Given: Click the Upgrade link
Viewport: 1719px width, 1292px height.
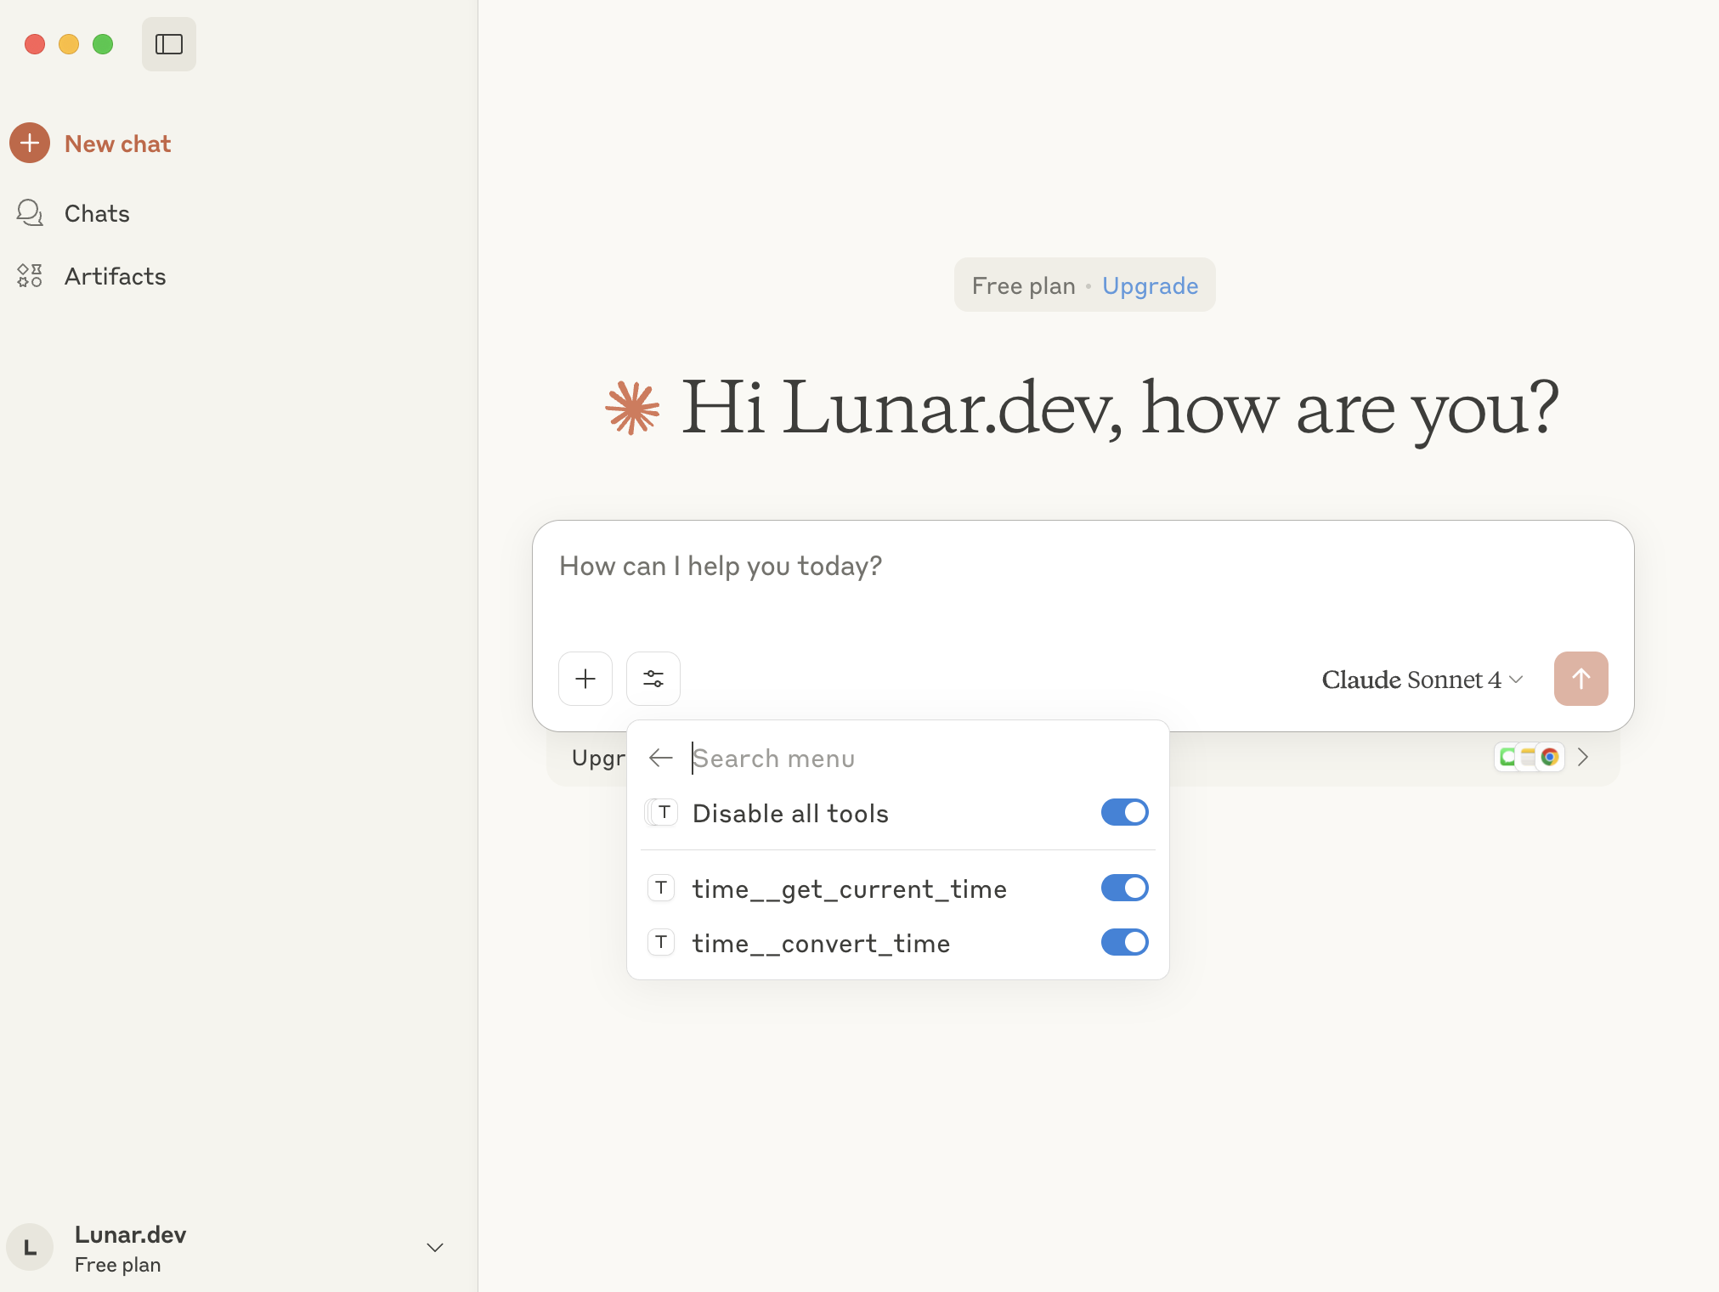Looking at the screenshot, I should coord(1151,285).
